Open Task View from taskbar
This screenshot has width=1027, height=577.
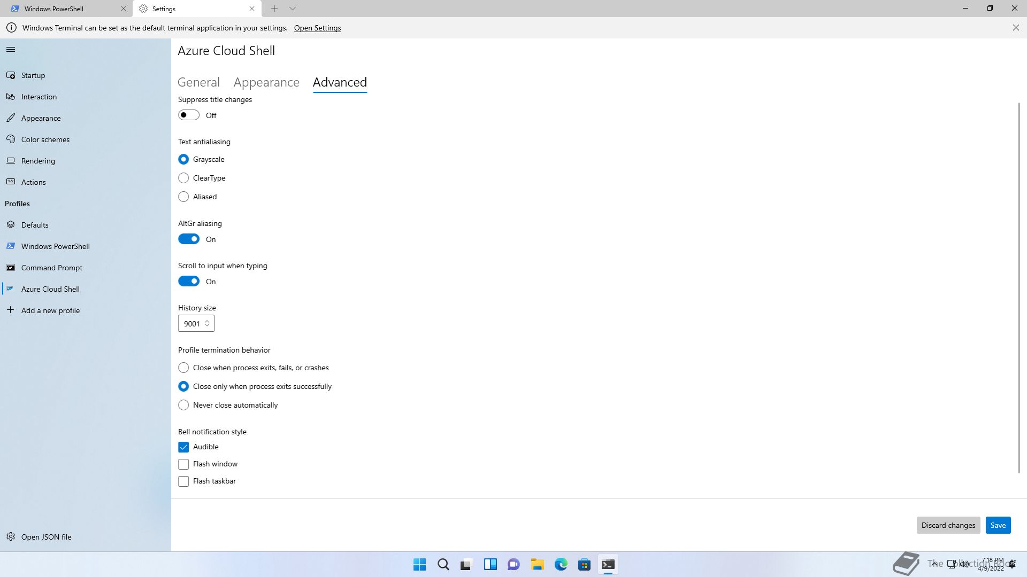coord(467,564)
